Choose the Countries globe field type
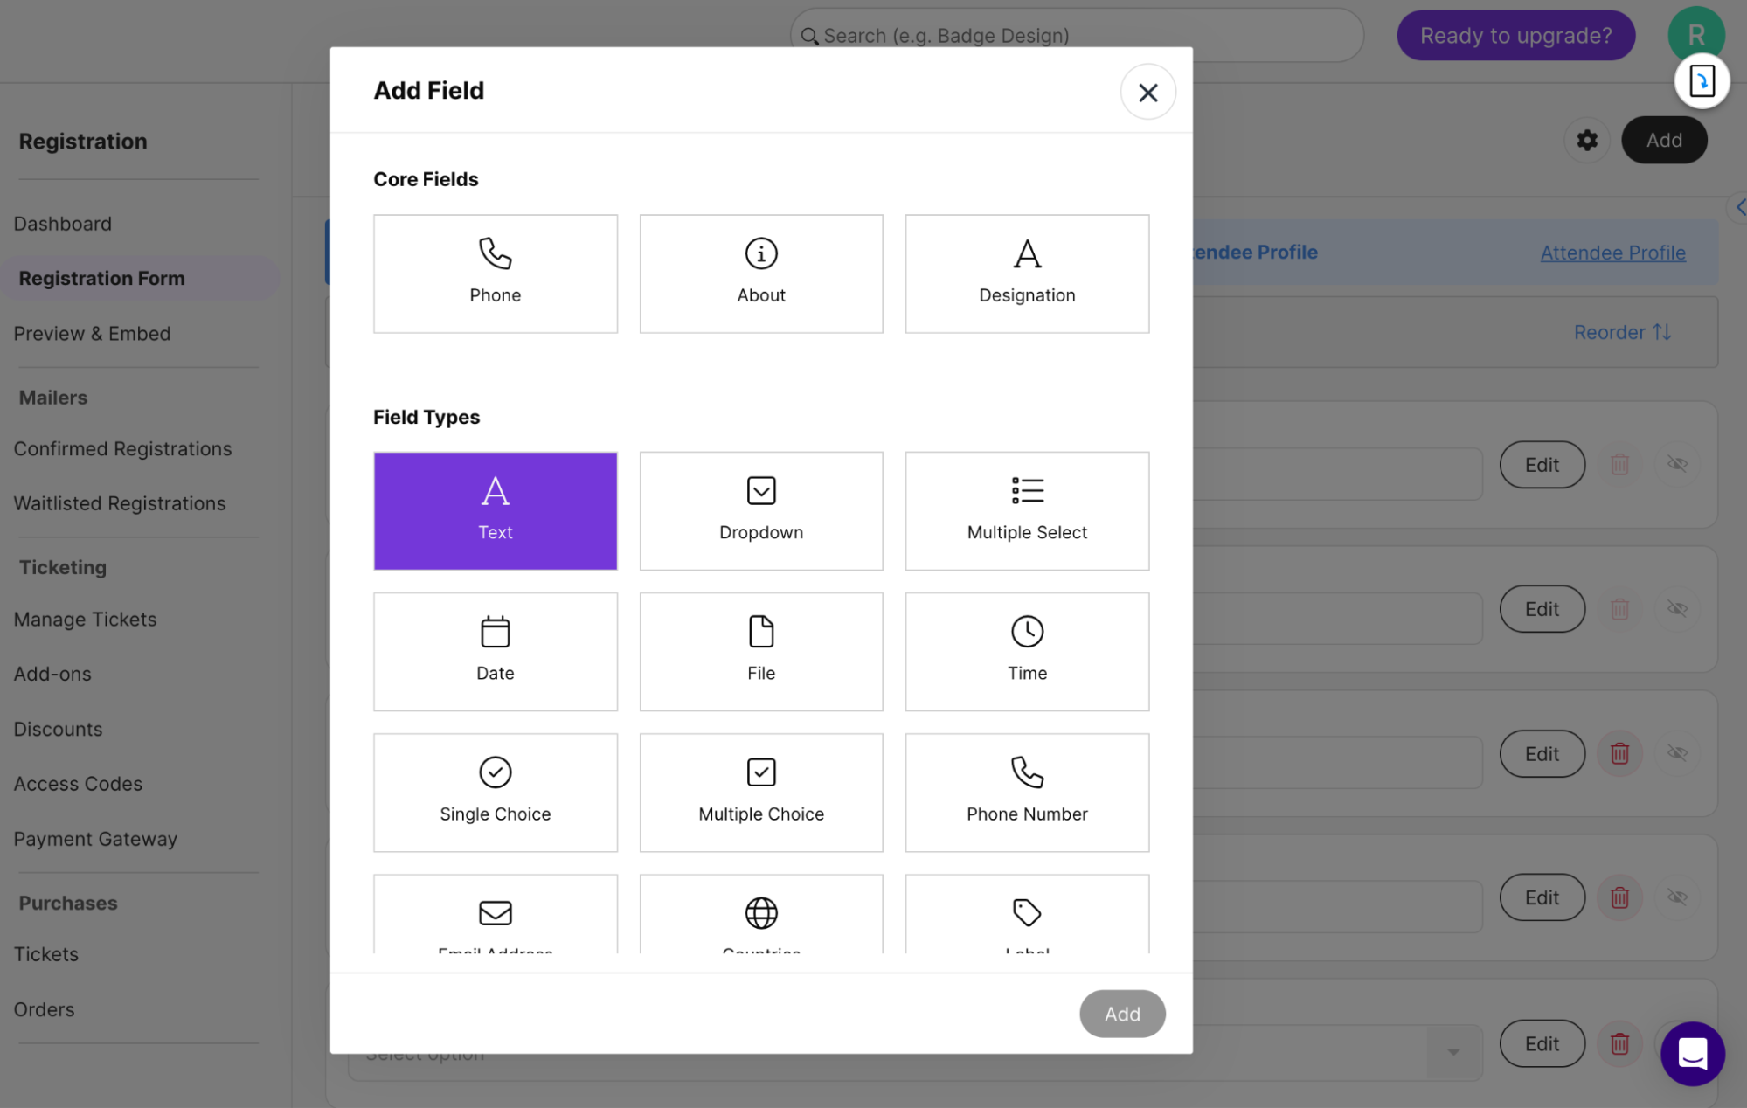 point(761,914)
